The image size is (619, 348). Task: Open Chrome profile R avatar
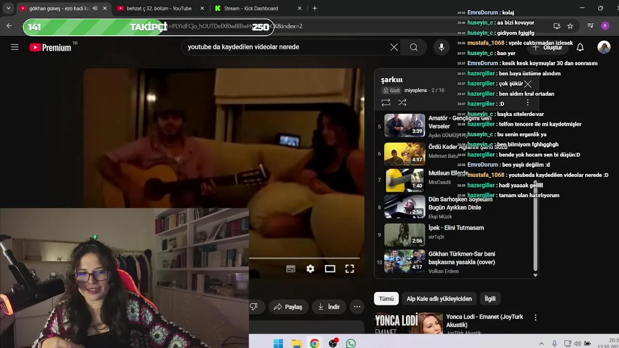605,26
